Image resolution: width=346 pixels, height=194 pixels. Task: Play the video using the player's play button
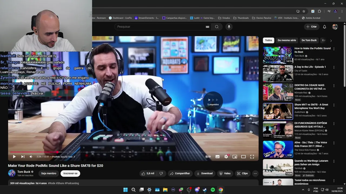(x=14, y=157)
